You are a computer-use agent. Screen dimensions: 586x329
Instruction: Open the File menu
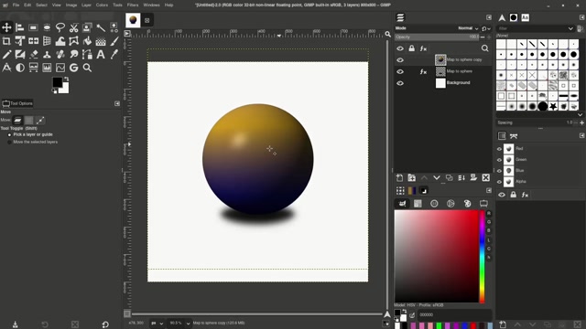16,5
